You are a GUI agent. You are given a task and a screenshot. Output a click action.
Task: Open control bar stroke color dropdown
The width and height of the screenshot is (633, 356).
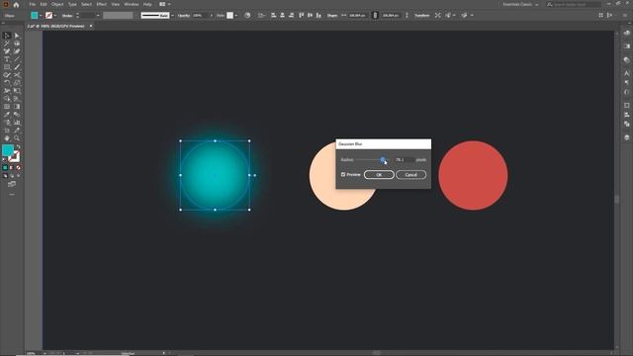[x=55, y=16]
